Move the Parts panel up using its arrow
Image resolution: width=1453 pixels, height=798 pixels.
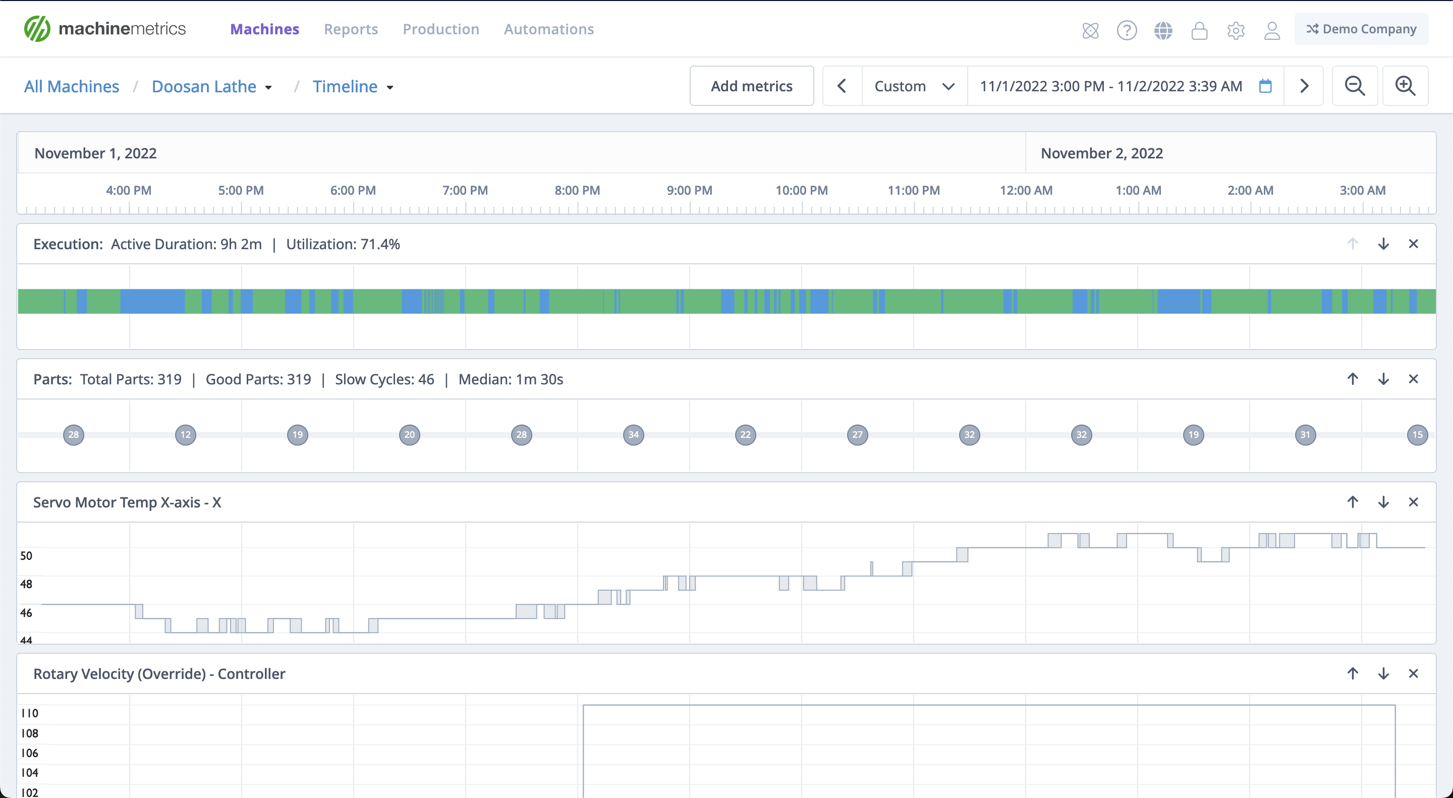1353,379
